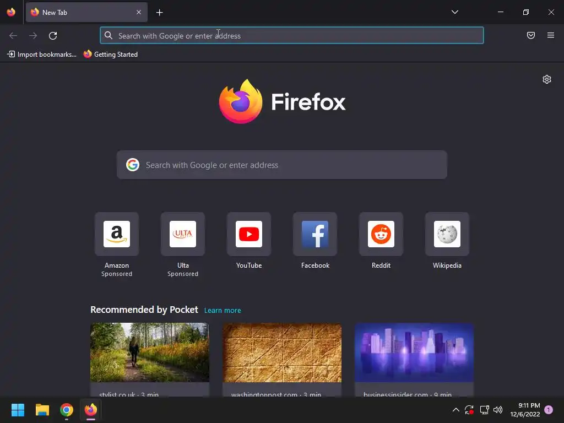Viewport: 564px width, 423px height.
Task: Show hidden system tray icons chevron
Action: [x=455, y=410]
